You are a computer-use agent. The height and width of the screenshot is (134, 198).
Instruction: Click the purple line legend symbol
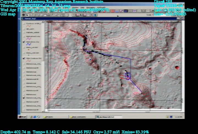point(28,39)
